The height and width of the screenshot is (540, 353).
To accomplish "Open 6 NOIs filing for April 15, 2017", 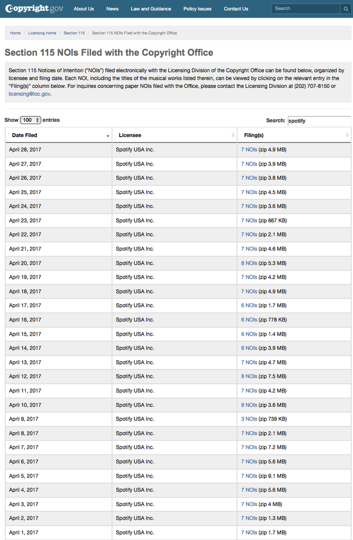I will point(249,334).
